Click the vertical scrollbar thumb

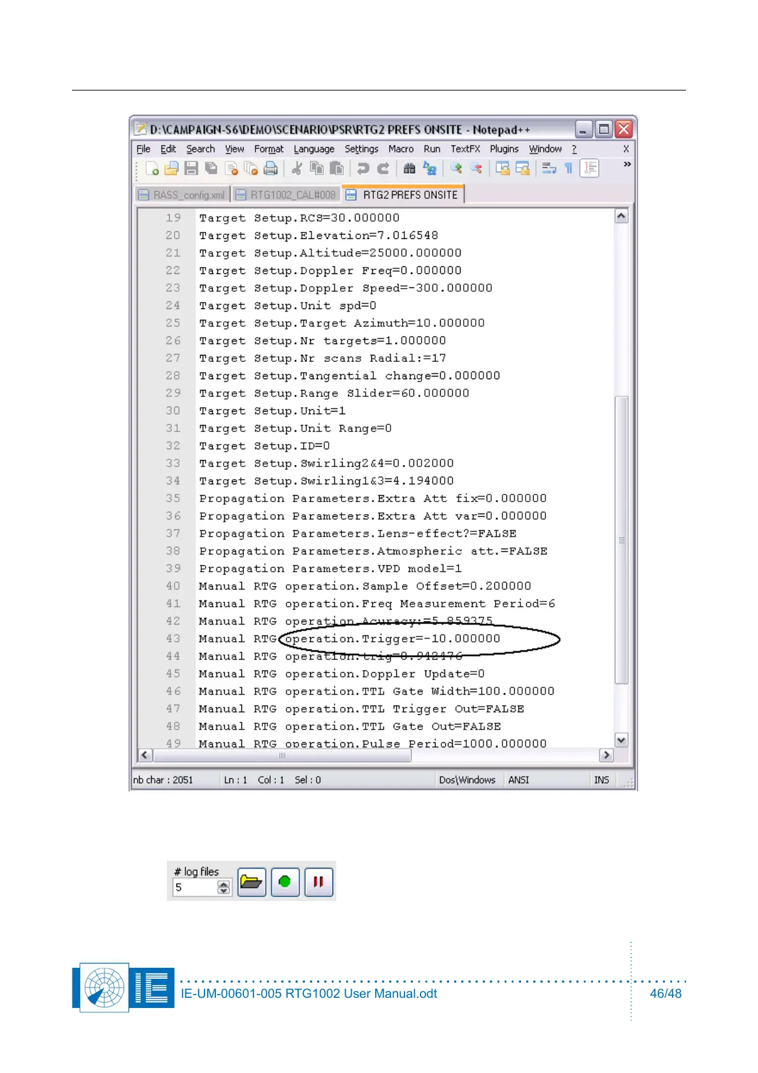click(x=621, y=540)
